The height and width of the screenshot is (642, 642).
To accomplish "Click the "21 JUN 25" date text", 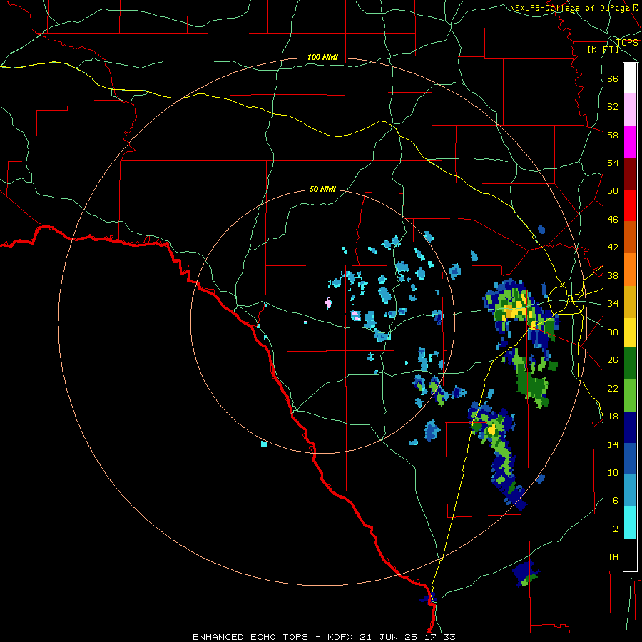I will (389, 637).
